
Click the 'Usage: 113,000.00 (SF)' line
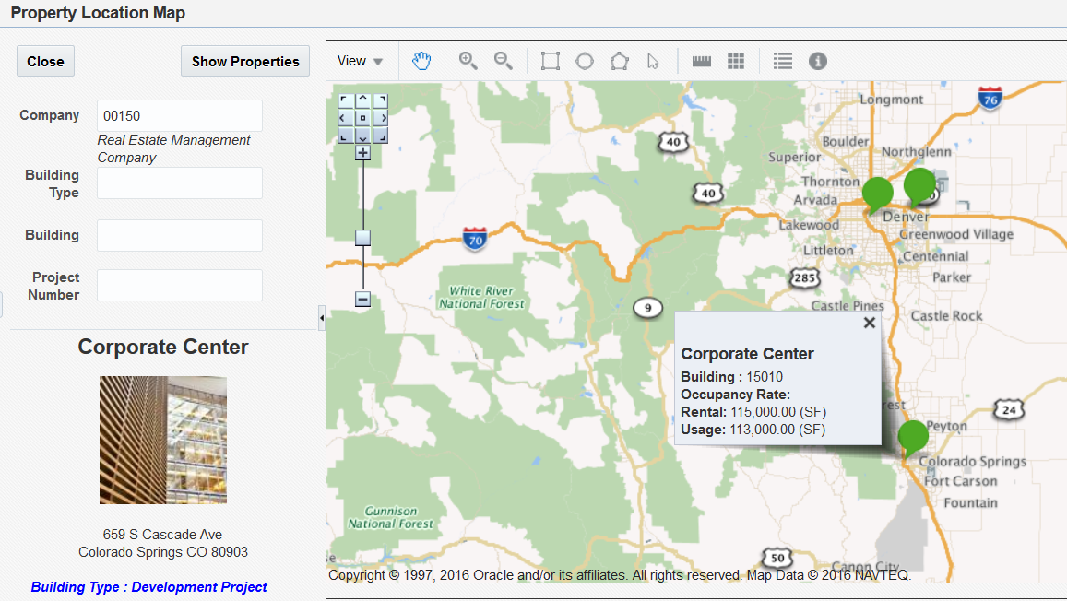[753, 430]
